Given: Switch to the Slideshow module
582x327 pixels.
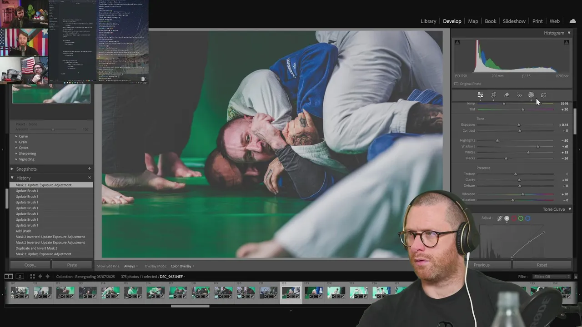Looking at the screenshot, I should (x=514, y=21).
